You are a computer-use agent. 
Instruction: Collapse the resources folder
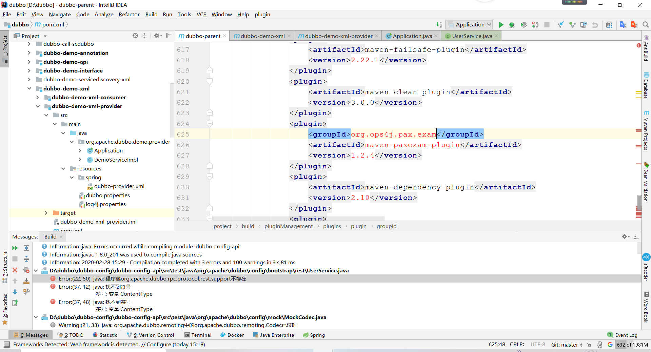point(63,168)
